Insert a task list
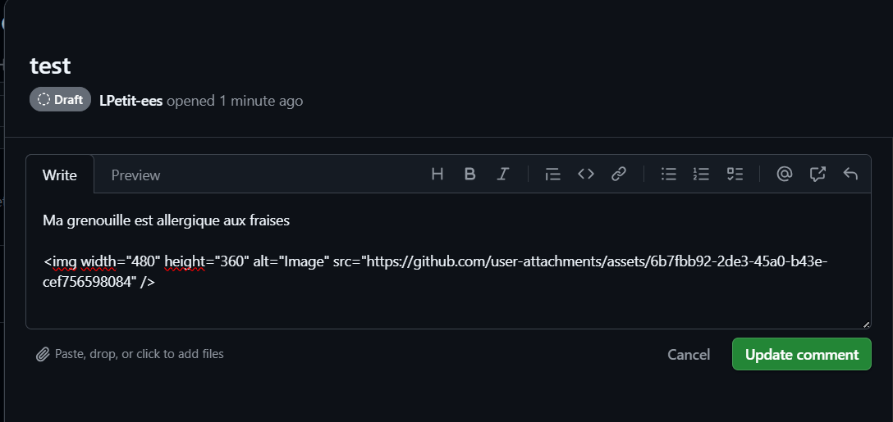 (735, 174)
